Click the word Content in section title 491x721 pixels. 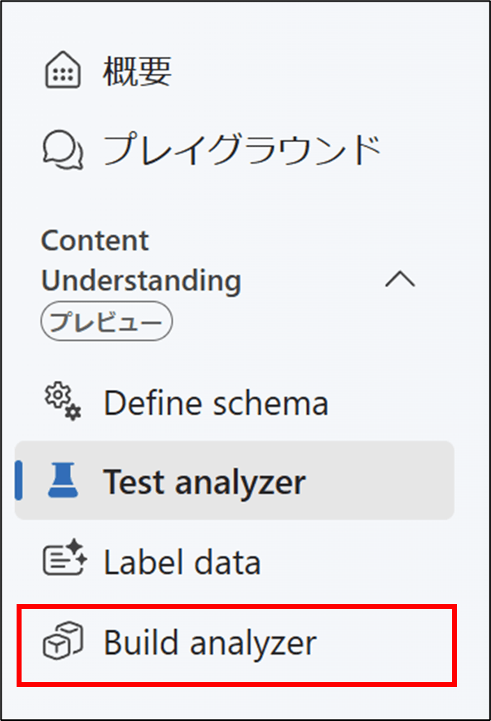pyautogui.click(x=95, y=240)
